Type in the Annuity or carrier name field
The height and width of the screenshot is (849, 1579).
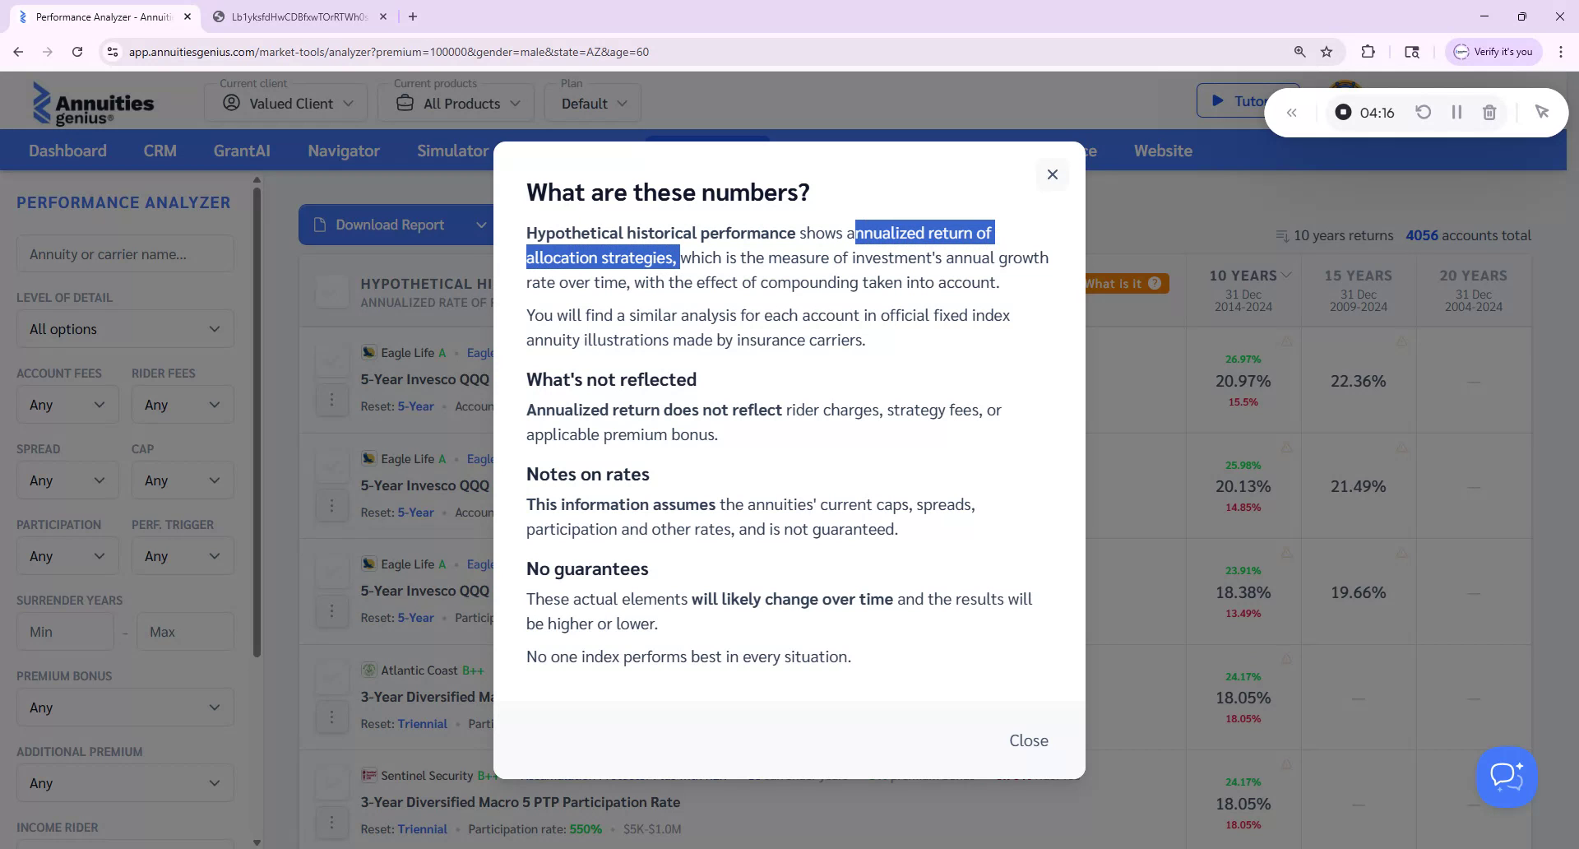(124, 253)
